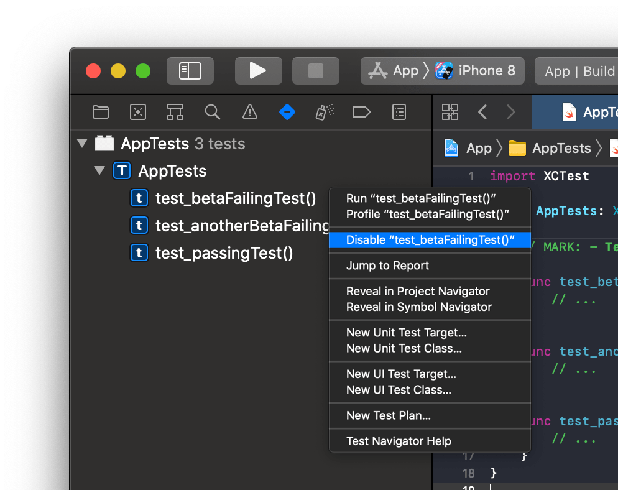This screenshot has height=490, width=618.
Task: Open the Symbol navigator
Action: point(175,112)
